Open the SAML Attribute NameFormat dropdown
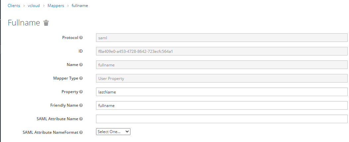The width and height of the screenshot is (349, 142). tap(113, 131)
